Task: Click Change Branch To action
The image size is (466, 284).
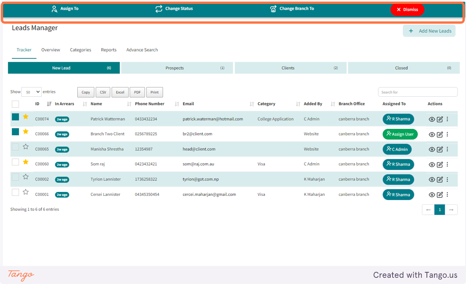Action: click(292, 9)
